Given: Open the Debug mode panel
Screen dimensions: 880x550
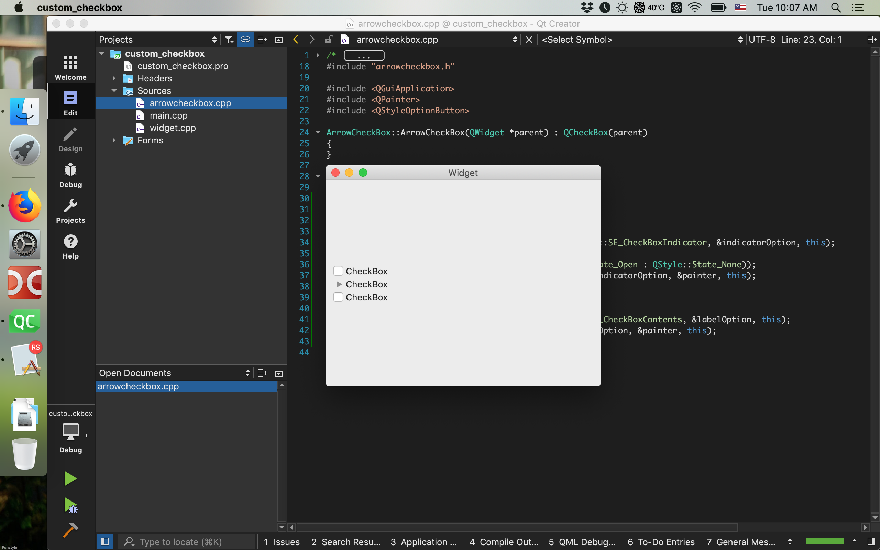Looking at the screenshot, I should point(70,175).
